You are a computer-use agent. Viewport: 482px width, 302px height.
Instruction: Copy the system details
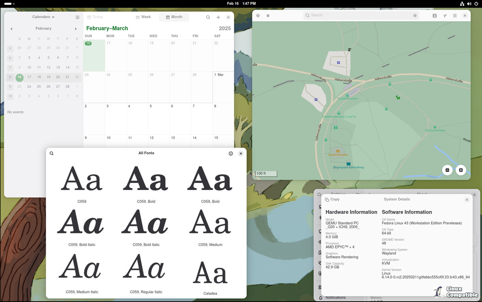(x=332, y=199)
